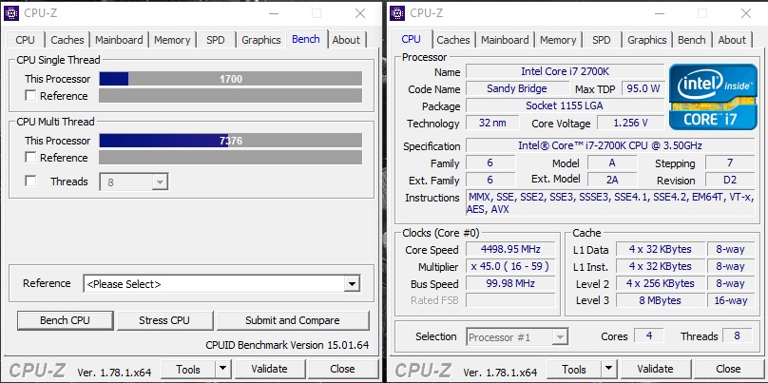
Task: Click Bus Speed value 99.98 MHz
Action: (x=510, y=283)
